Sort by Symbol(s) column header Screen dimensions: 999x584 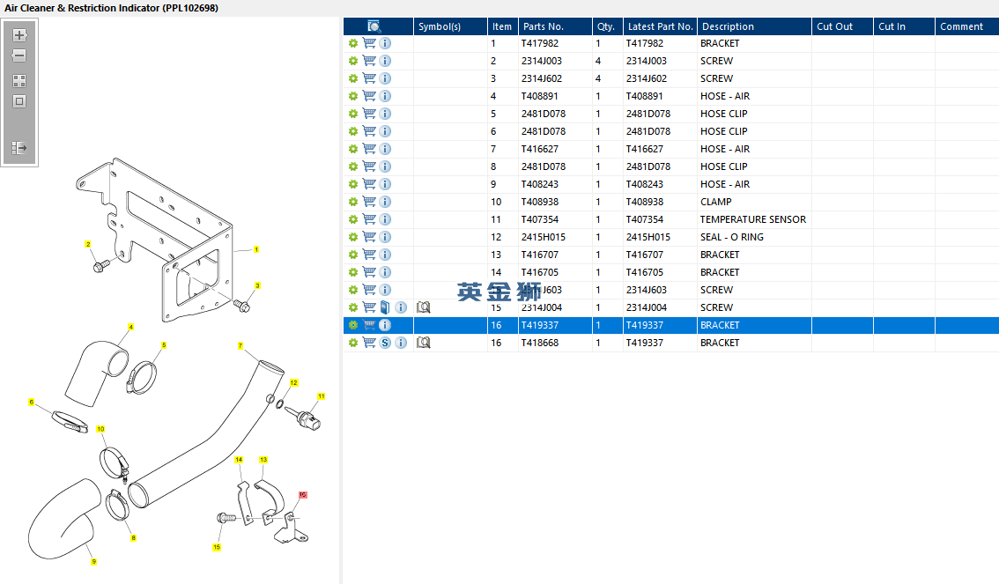coord(450,26)
